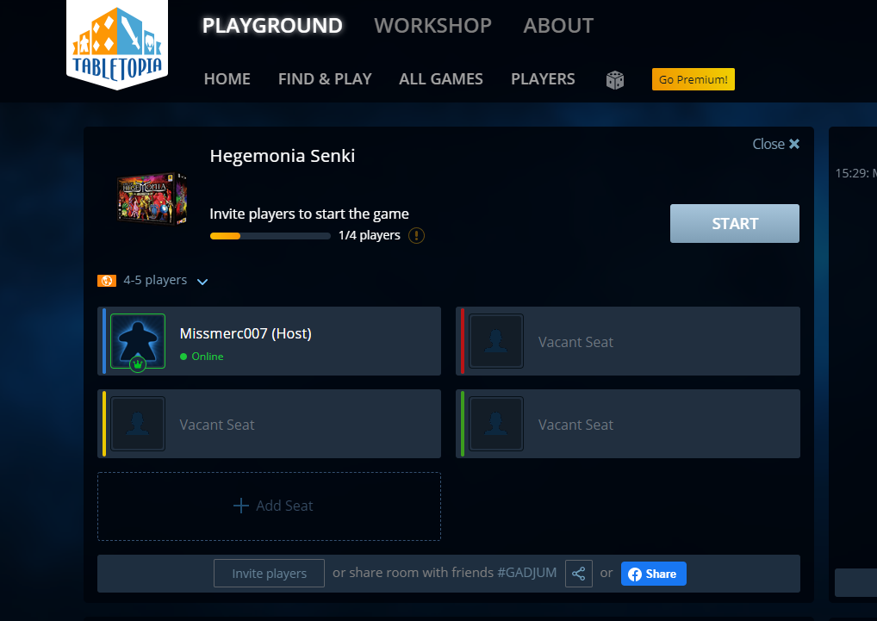Open the About tab
Image resolution: width=877 pixels, height=621 pixels.
click(558, 26)
